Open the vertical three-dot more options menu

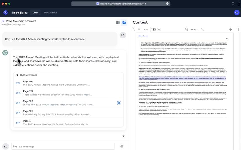coord(238,30)
